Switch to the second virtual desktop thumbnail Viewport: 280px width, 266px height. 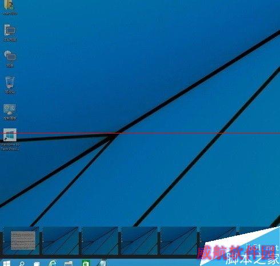pyautogui.click(x=60, y=241)
